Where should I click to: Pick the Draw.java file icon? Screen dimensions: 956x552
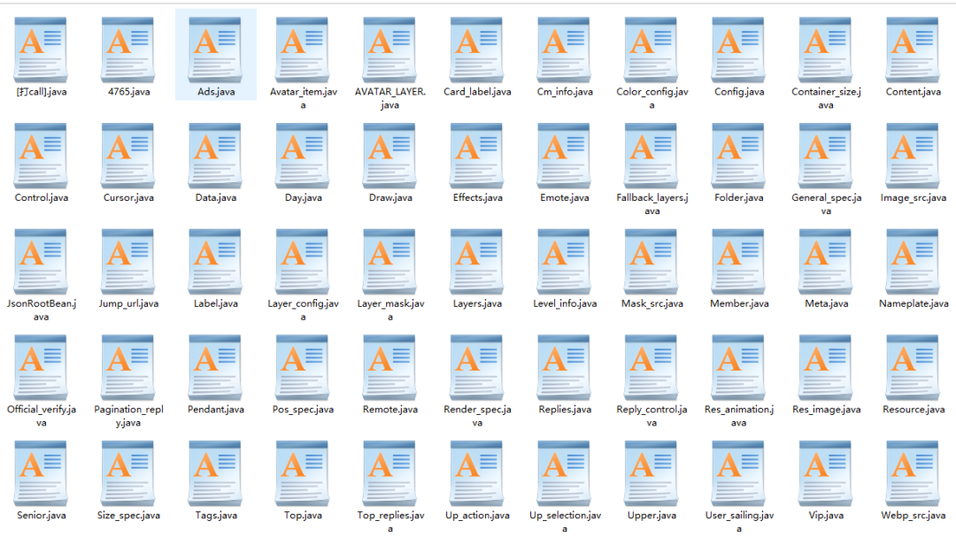click(389, 157)
